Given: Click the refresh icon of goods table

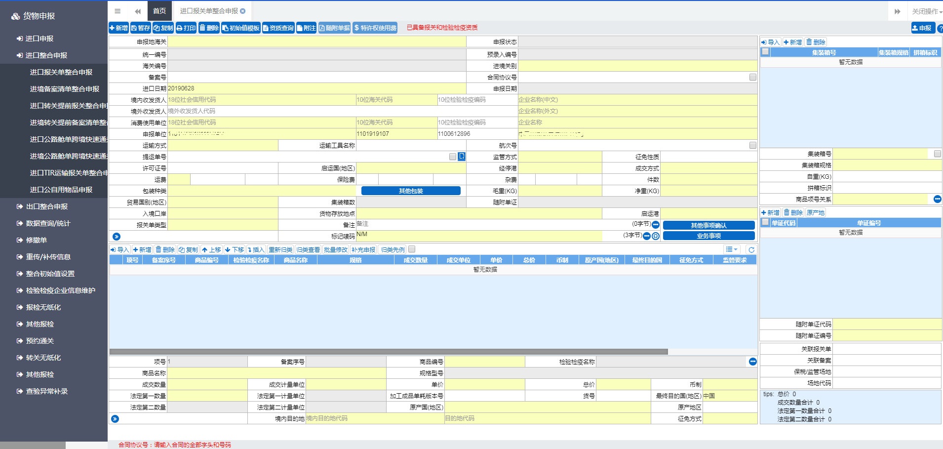Looking at the screenshot, I should pos(751,249).
